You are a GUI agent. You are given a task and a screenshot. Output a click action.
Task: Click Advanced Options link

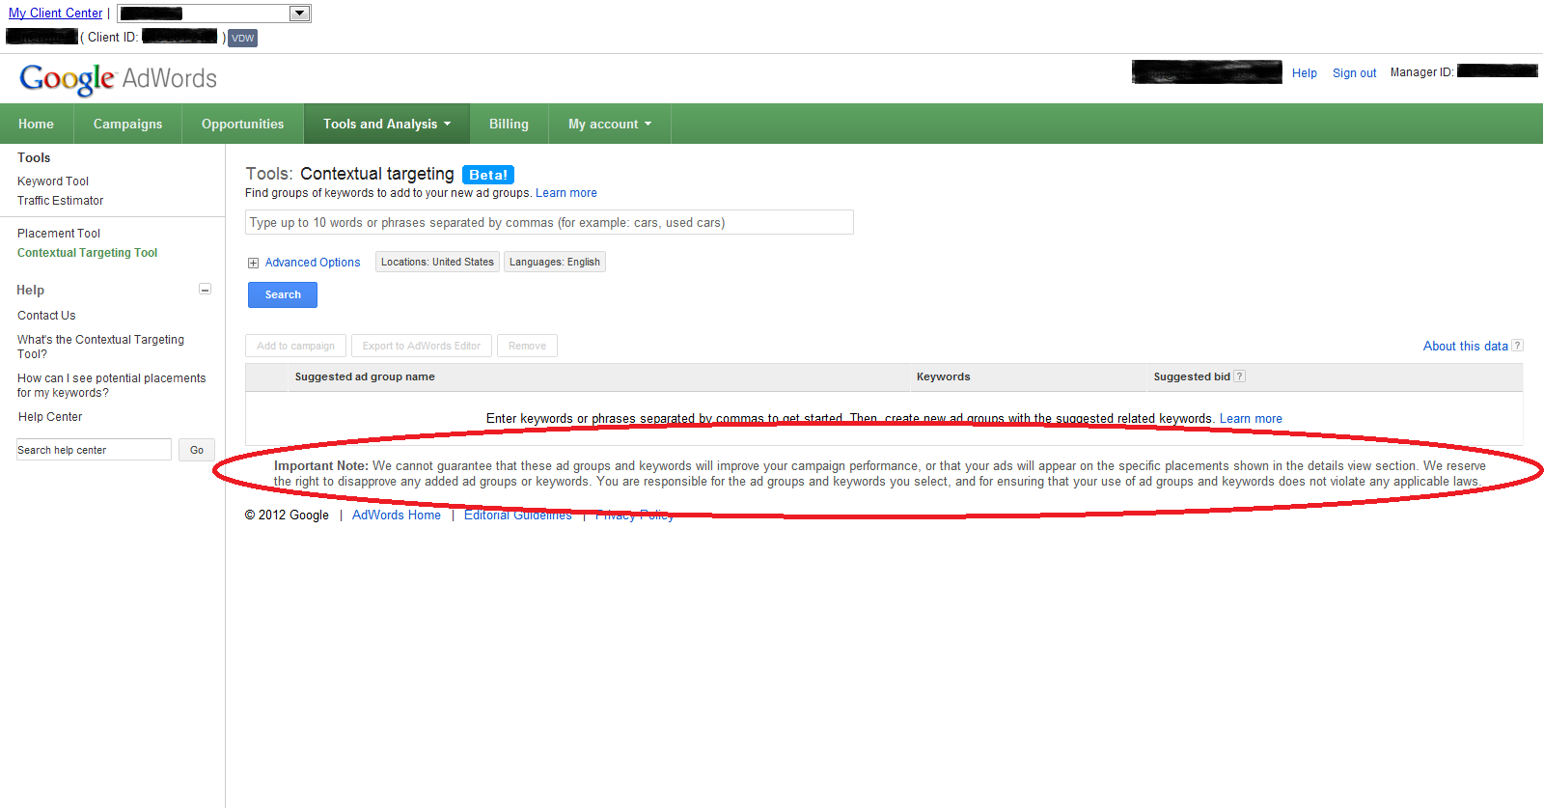(313, 263)
